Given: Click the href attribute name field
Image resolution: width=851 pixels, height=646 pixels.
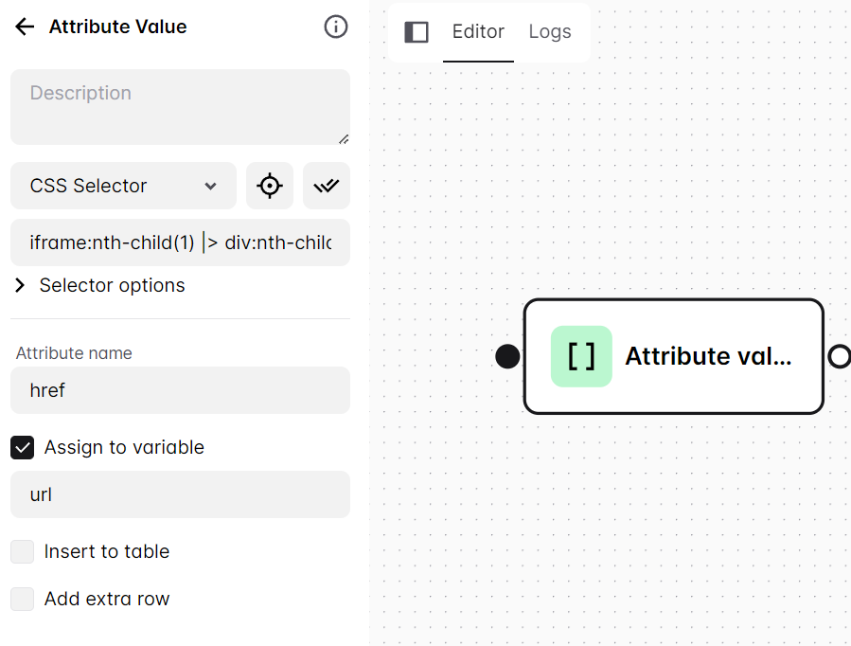Looking at the screenshot, I should coord(180,390).
